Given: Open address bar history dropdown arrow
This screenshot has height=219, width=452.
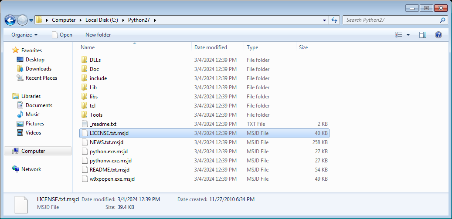Looking at the screenshot, I should 325,20.
